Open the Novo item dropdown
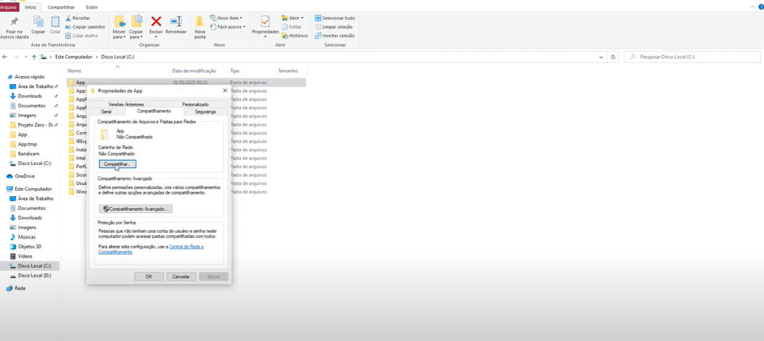 [226, 19]
